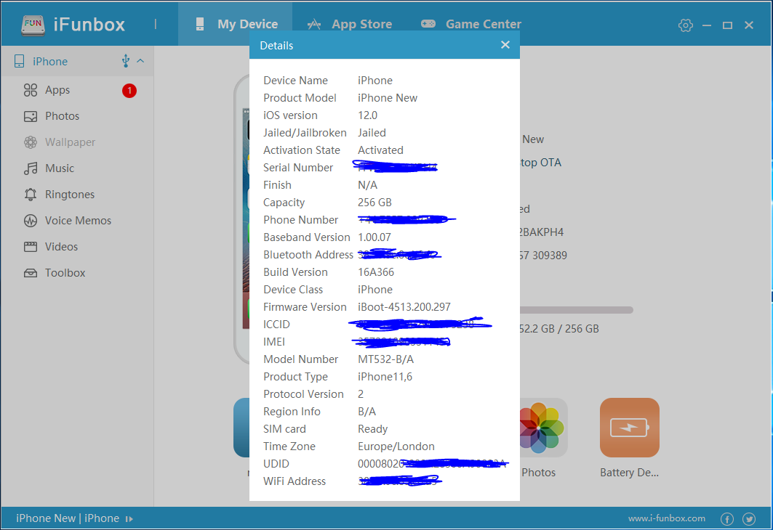Open the My Device tab
The image size is (773, 530).
point(235,24)
